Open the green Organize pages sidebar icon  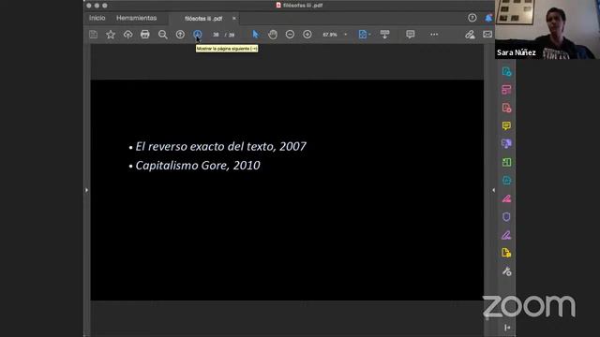506,162
